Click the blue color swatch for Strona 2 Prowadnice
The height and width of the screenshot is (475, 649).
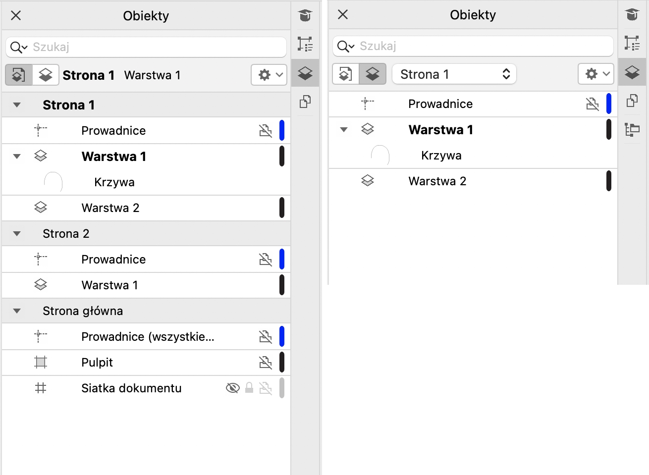point(282,259)
